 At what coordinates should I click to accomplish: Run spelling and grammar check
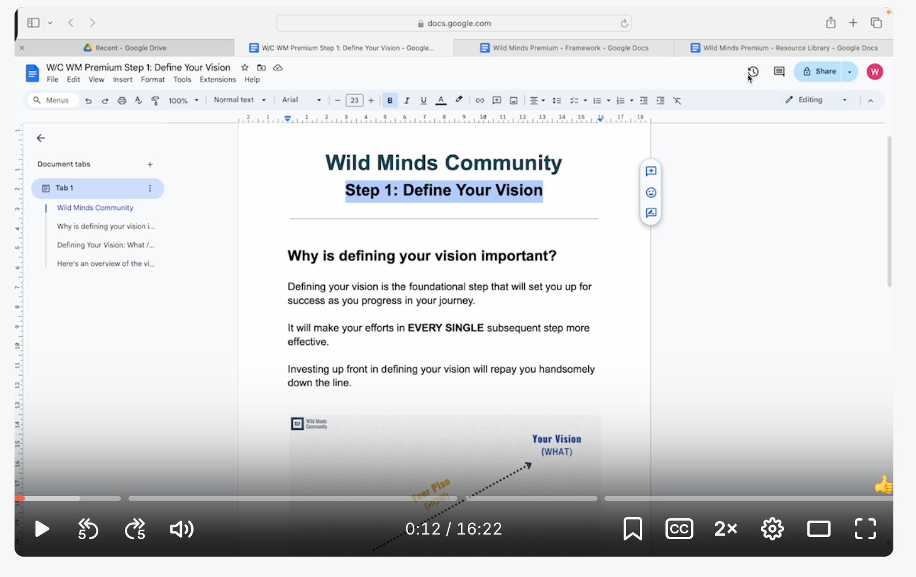click(x=138, y=101)
